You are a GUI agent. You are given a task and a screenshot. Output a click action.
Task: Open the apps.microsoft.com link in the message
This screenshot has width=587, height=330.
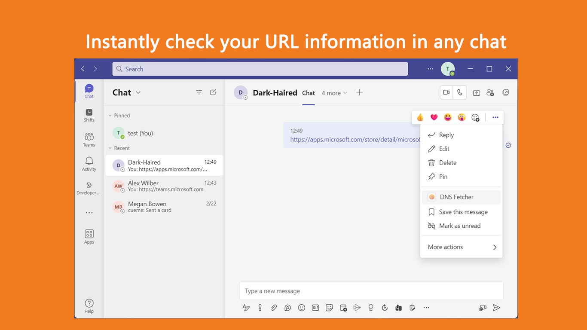tap(355, 139)
